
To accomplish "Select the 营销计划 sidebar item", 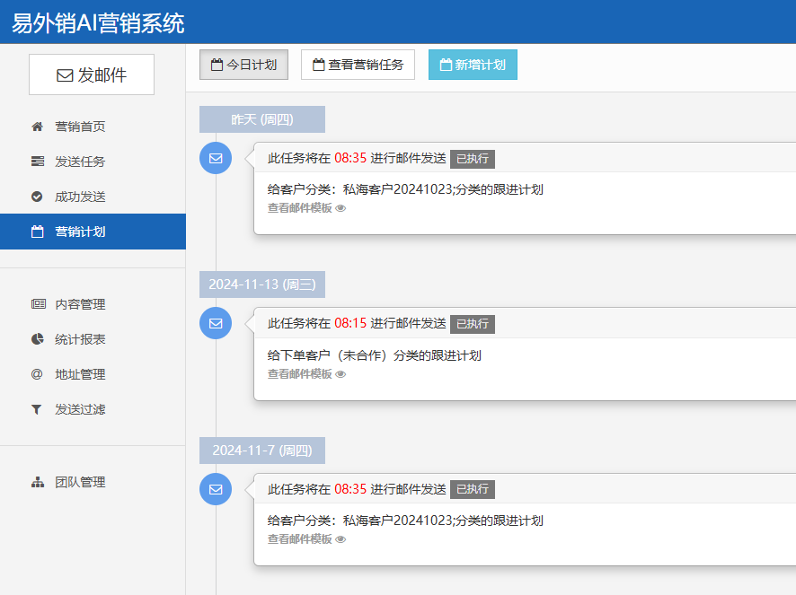I will pyautogui.click(x=93, y=232).
